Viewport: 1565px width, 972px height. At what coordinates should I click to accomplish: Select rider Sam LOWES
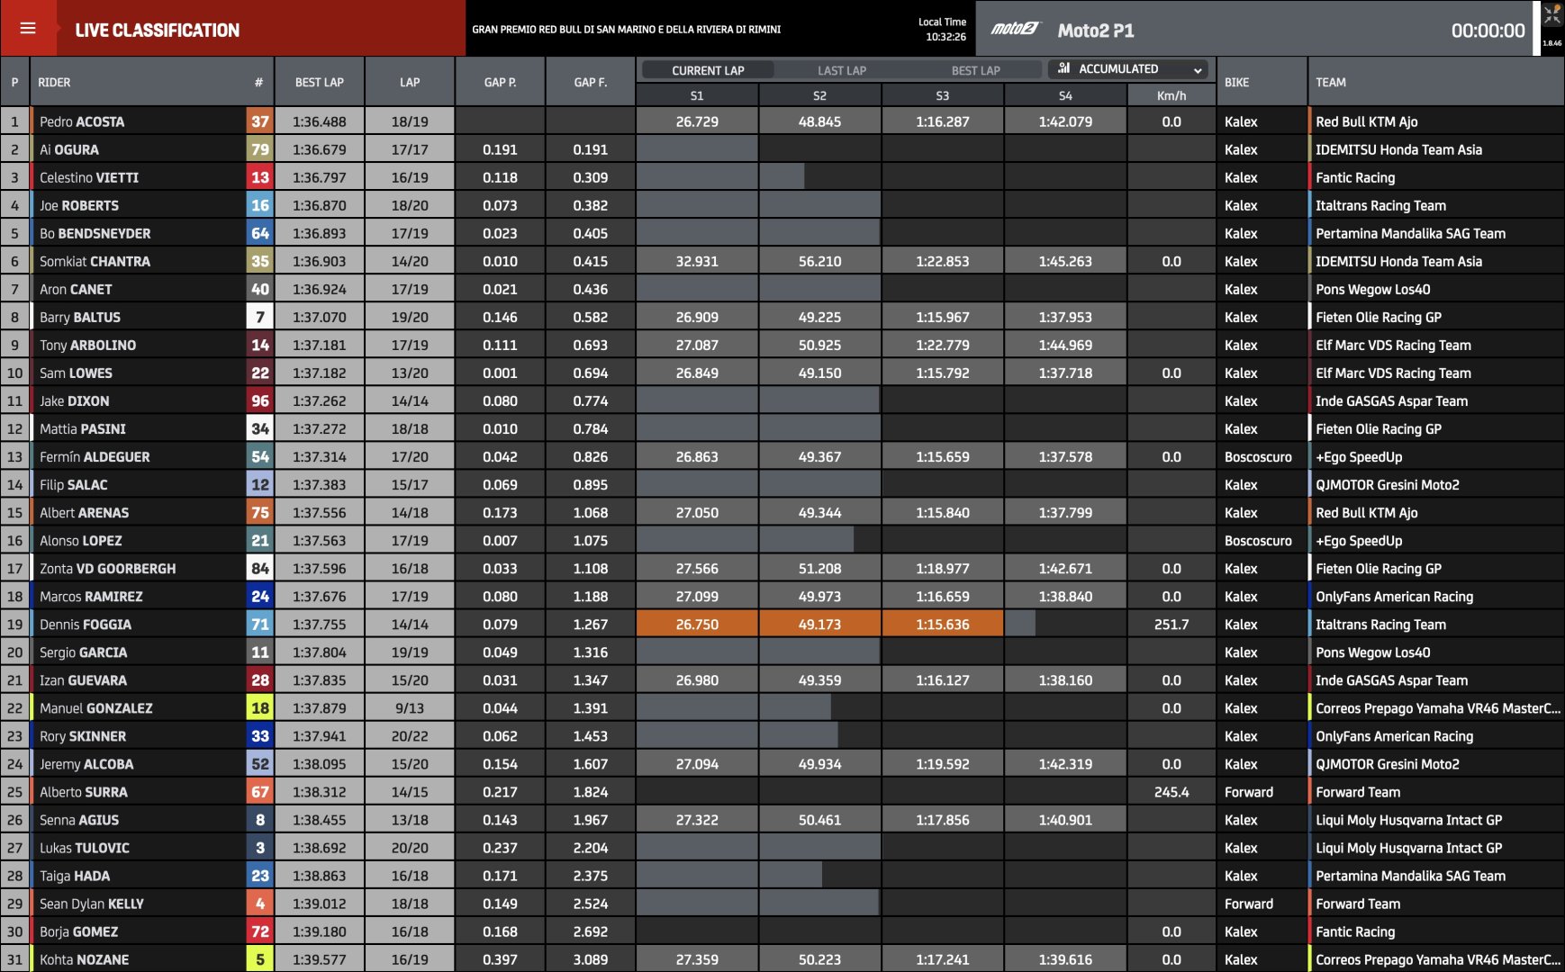pos(76,373)
